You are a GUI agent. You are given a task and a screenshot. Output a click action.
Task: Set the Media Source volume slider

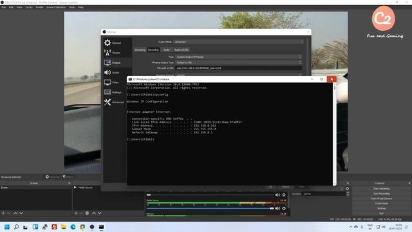point(211,208)
